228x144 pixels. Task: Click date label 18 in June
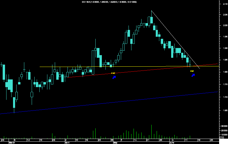click(199, 140)
